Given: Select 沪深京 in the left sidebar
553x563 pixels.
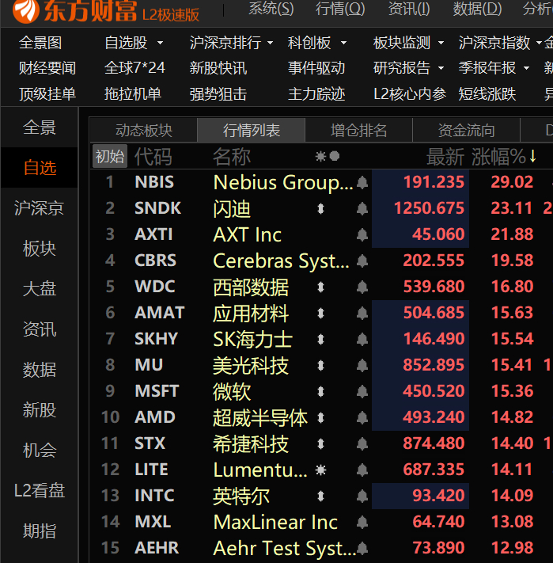Looking at the screenshot, I should [x=39, y=208].
